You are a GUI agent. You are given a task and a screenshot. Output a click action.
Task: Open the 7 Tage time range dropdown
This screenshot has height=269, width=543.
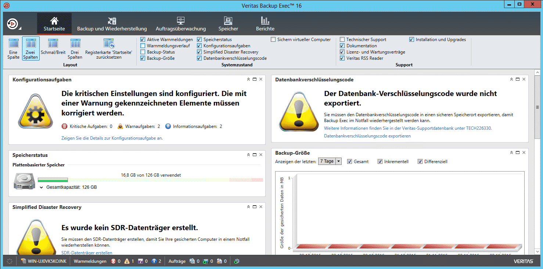pyautogui.click(x=330, y=161)
